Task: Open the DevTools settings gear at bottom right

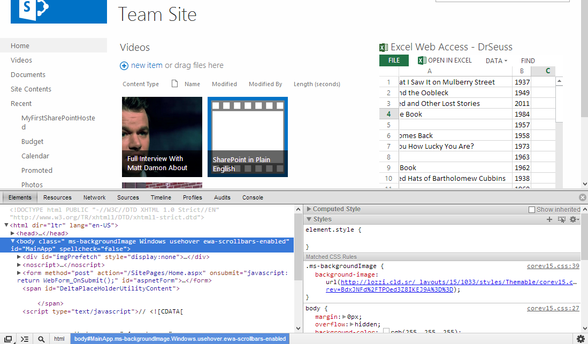Action: [x=581, y=339]
